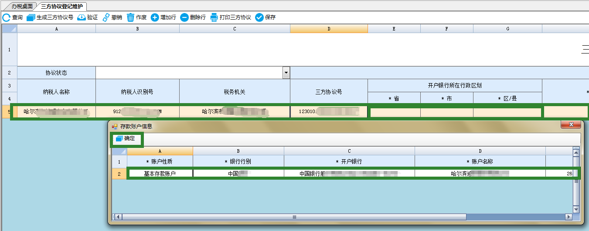Click the dialog's vertical scroll down arrow
Viewport: 589px width, 231px height.
[576, 209]
